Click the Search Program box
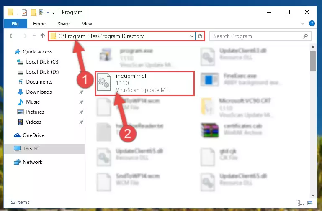Viewport: 322px width, 211px height. click(x=260, y=36)
